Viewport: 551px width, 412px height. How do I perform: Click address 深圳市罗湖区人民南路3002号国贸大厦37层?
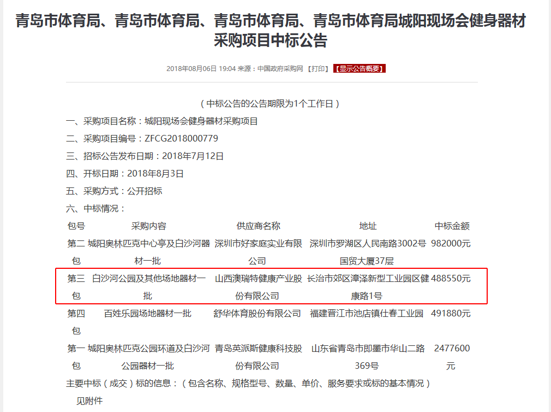click(x=368, y=252)
